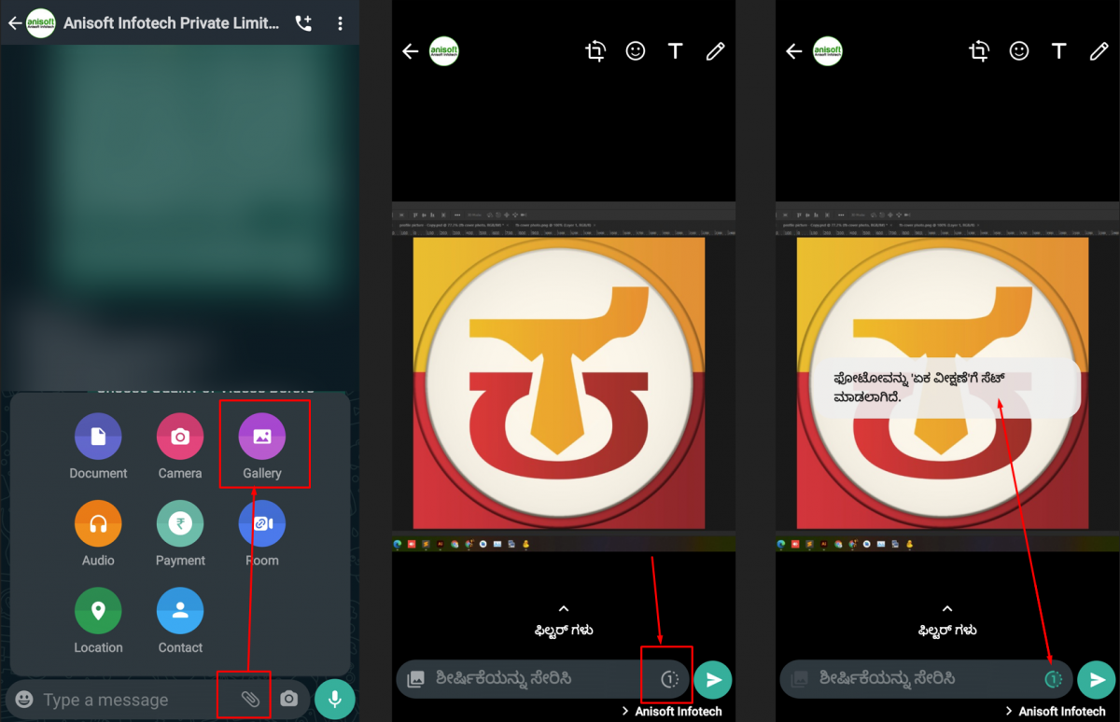Select the Document attachment icon

click(98, 437)
